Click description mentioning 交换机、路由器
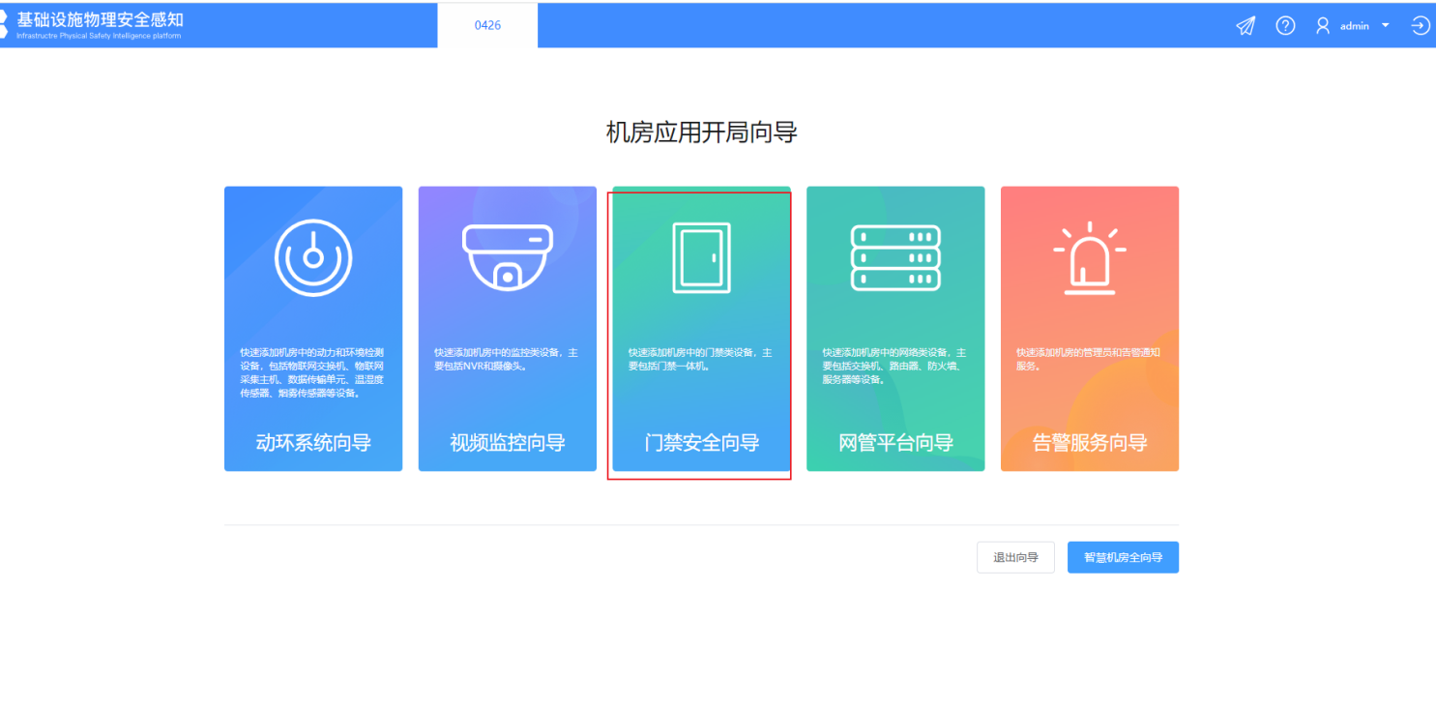 point(895,367)
